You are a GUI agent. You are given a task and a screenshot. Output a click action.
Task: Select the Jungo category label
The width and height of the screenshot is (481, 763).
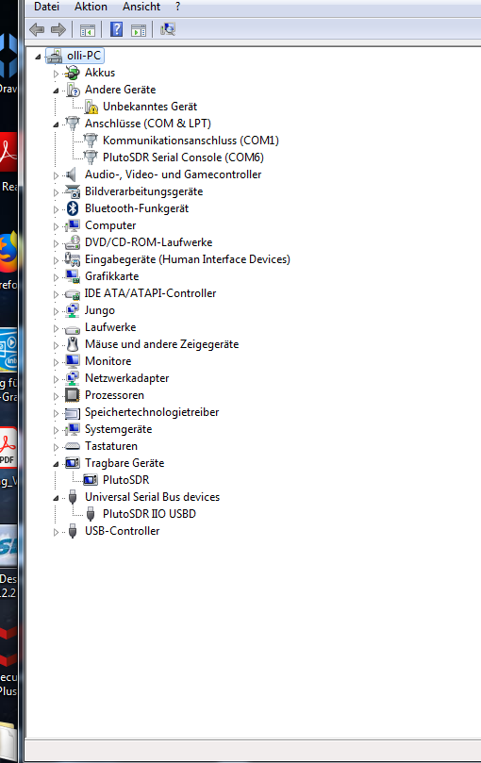pyautogui.click(x=100, y=310)
